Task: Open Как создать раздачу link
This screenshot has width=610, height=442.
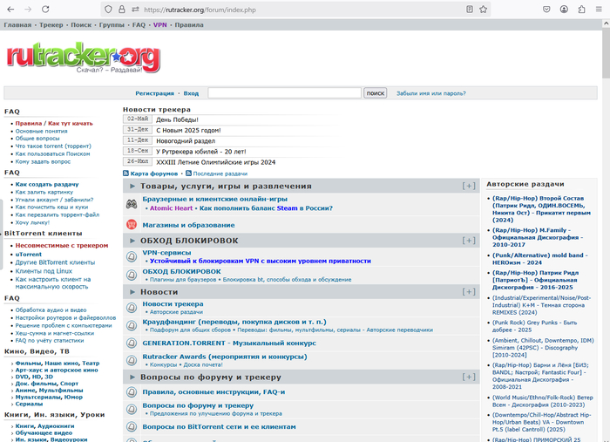Action: (x=47, y=185)
